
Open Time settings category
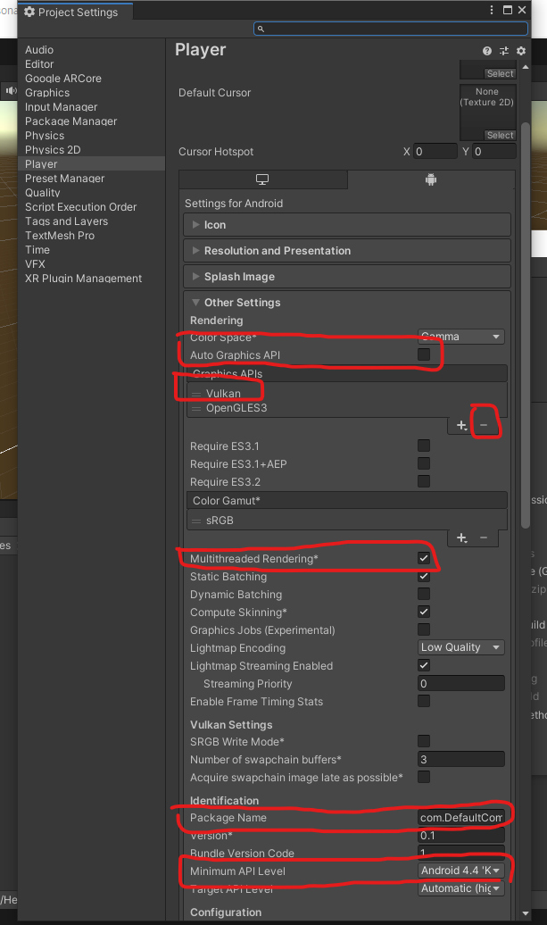[37, 249]
